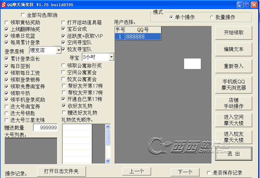Uncheck 宝石合成 checkbox
This screenshot has height=178, width=260.
[63, 29]
